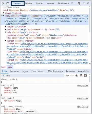
Task: Edit the font-family Arial value
Action: pyautogui.click(x=27, y=111)
